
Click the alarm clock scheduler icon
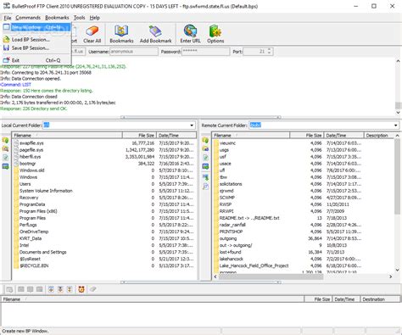click(x=81, y=289)
